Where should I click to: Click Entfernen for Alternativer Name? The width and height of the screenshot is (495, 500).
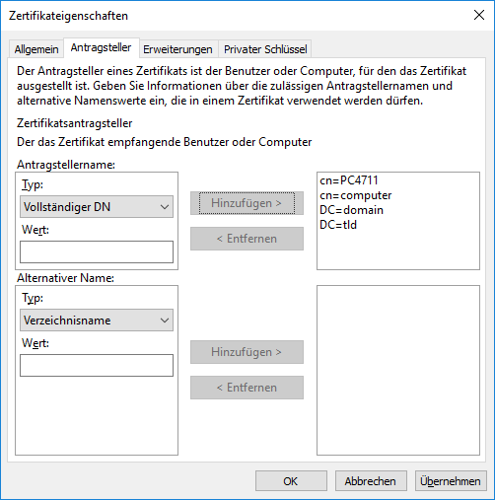[247, 388]
